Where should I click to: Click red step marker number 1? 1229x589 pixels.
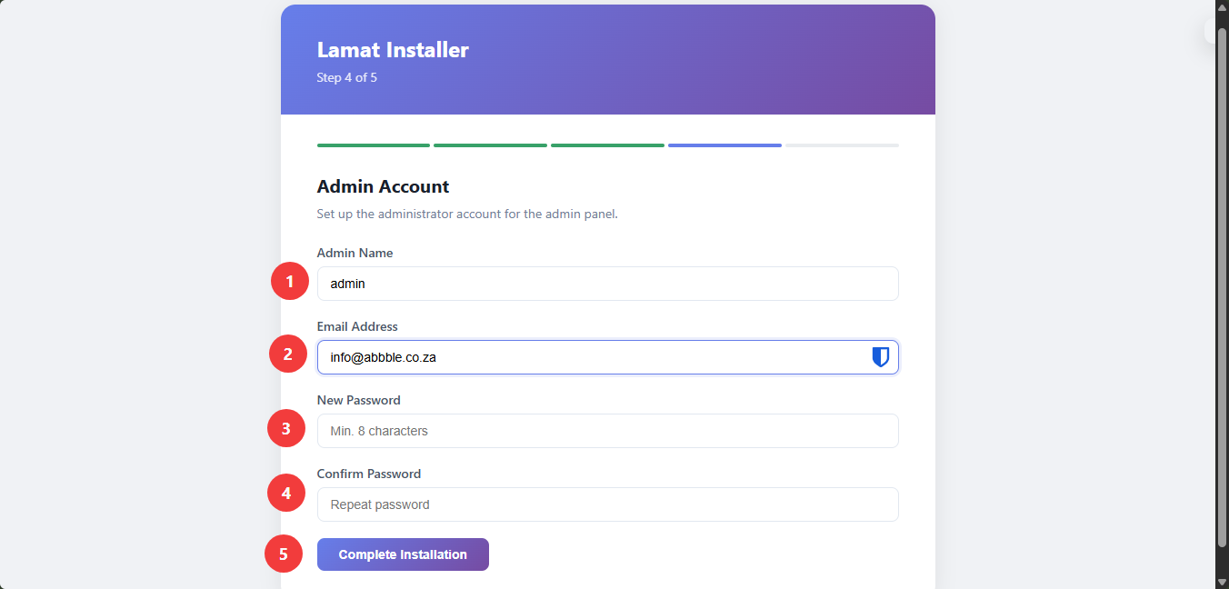(x=290, y=281)
